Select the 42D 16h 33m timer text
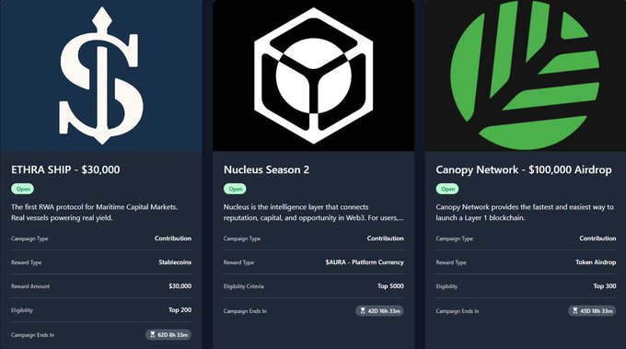This screenshot has width=626, height=349. [x=384, y=310]
